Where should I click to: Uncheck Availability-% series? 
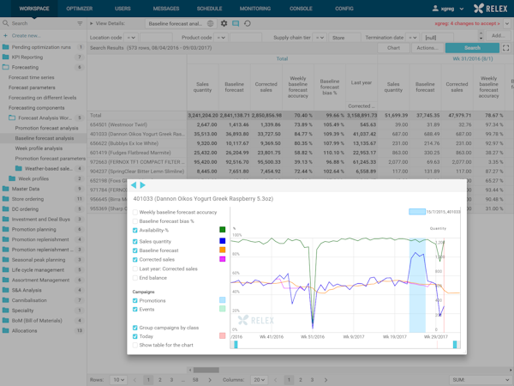135,231
